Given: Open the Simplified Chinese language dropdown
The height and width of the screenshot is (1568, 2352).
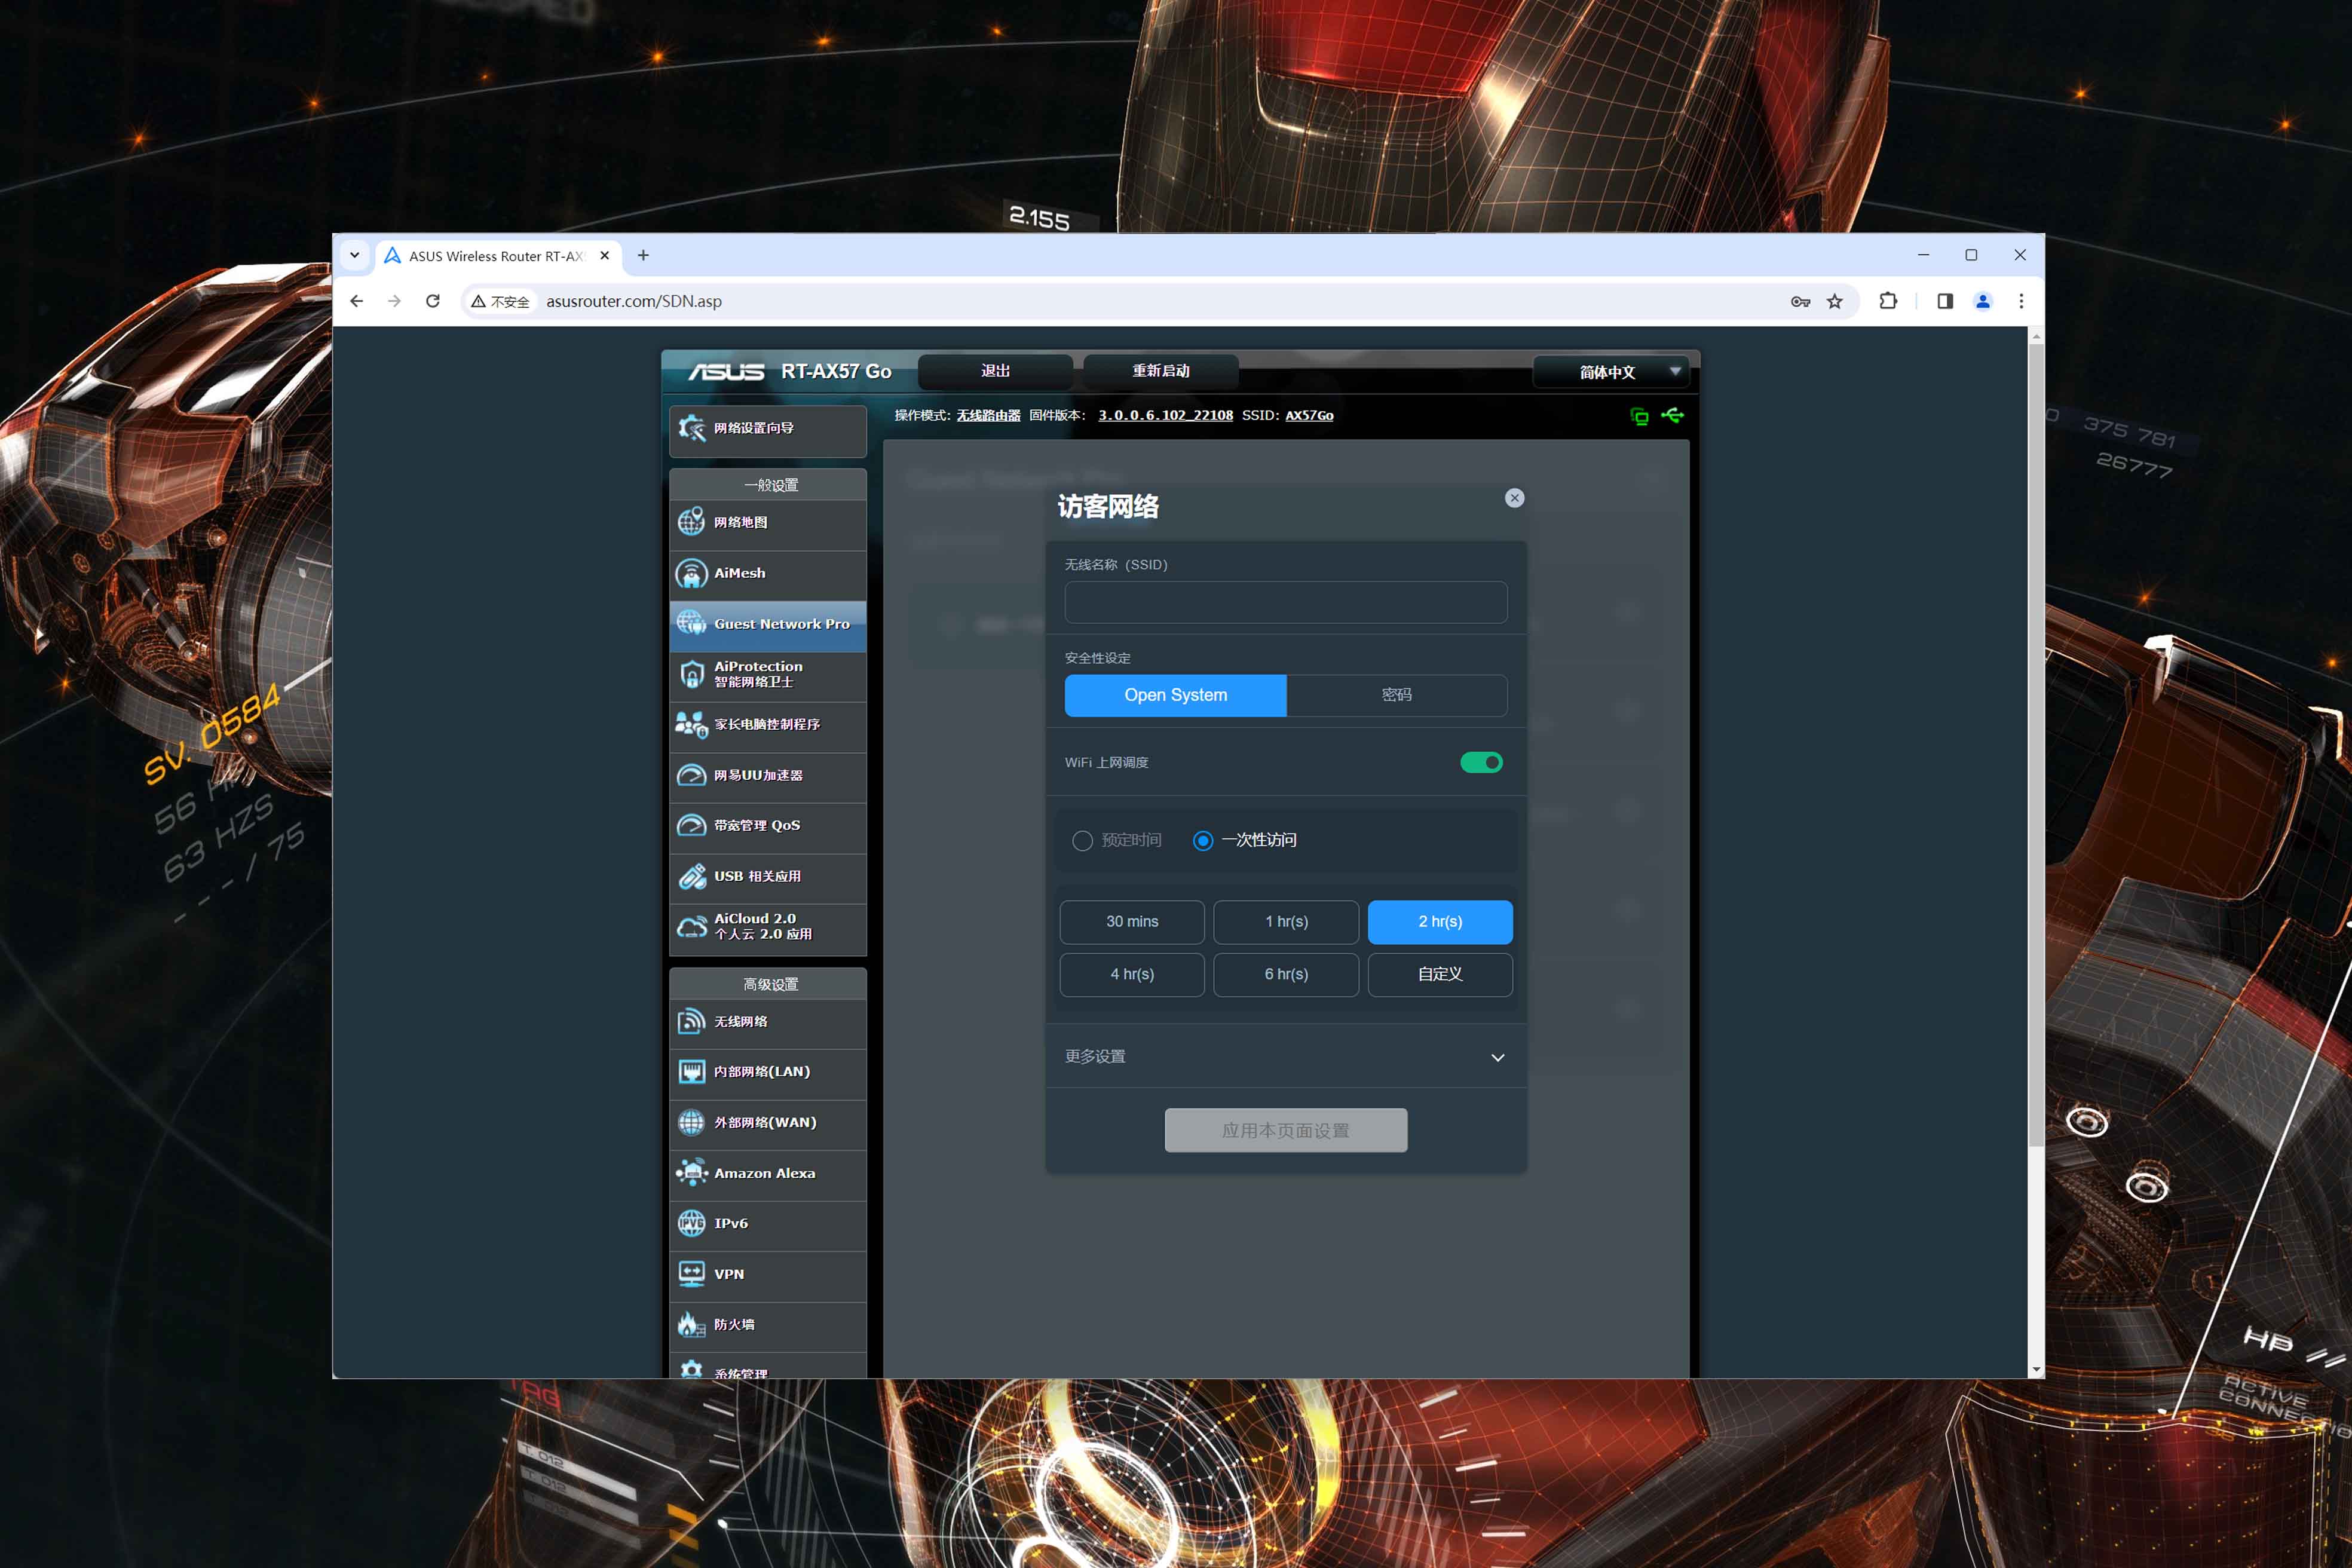Looking at the screenshot, I should [1610, 372].
